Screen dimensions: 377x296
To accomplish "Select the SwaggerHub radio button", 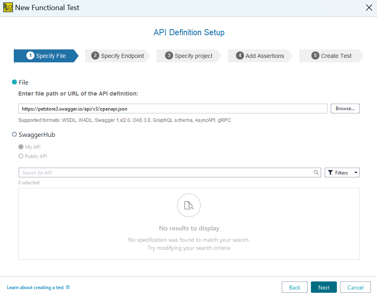I will tap(13, 134).
